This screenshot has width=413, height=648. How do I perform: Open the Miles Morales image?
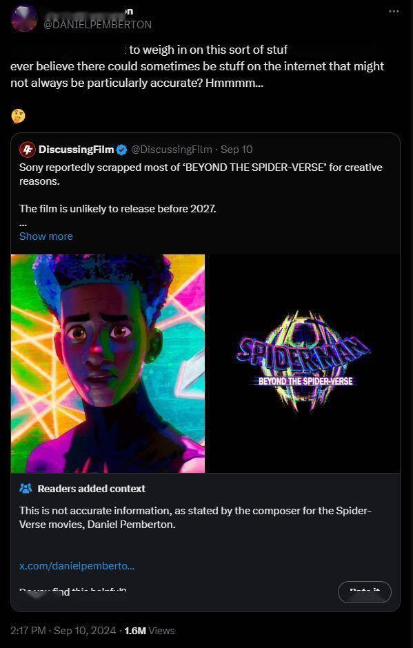[x=108, y=363]
